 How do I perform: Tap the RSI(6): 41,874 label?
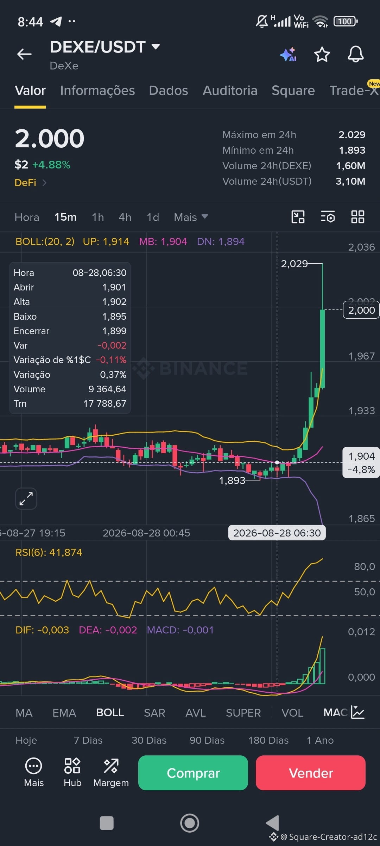point(49,552)
